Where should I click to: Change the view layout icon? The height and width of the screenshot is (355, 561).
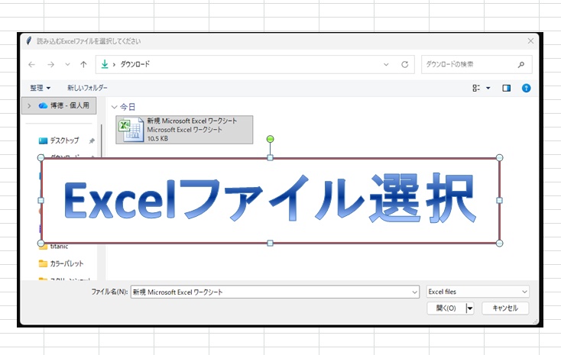[x=476, y=88]
